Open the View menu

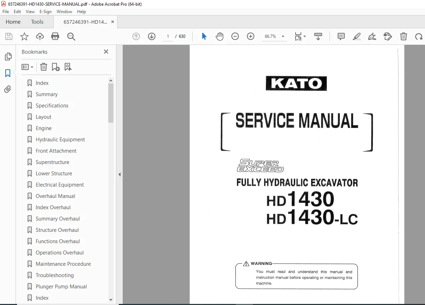pyautogui.click(x=30, y=12)
